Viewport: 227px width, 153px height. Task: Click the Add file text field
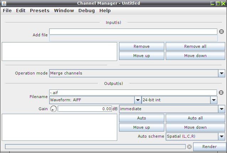(x=133, y=32)
